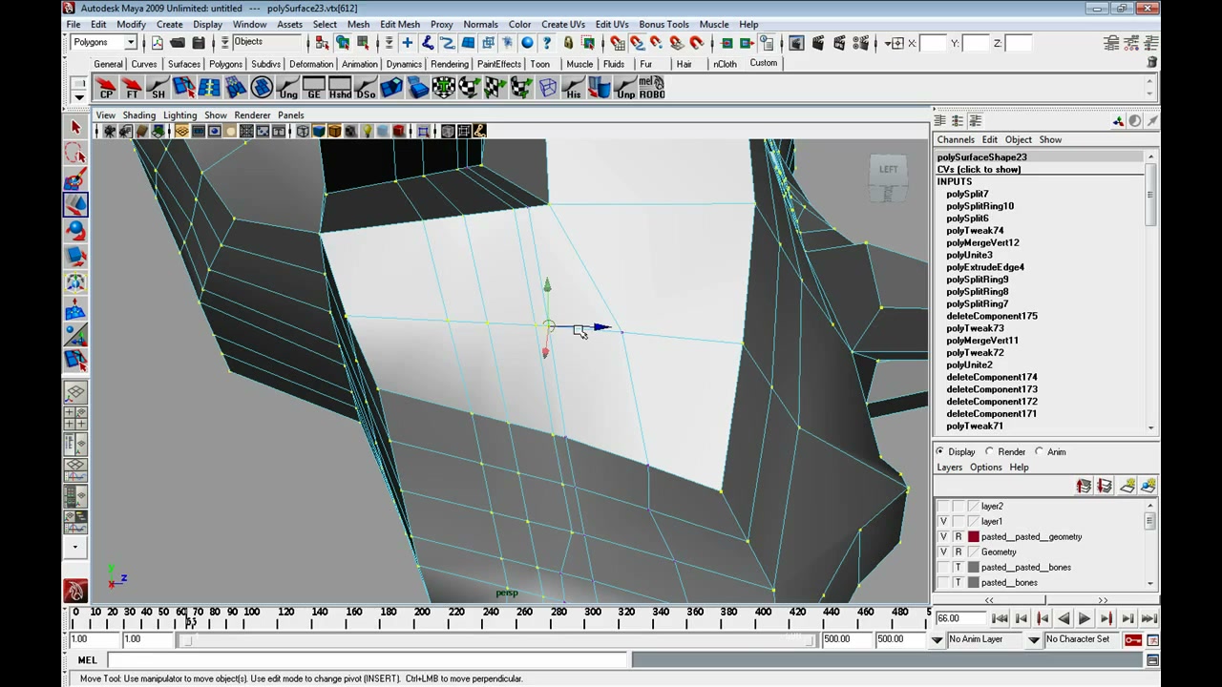The height and width of the screenshot is (687, 1222).
Task: Switch to the Polygons shelf tab
Action: (x=225, y=64)
